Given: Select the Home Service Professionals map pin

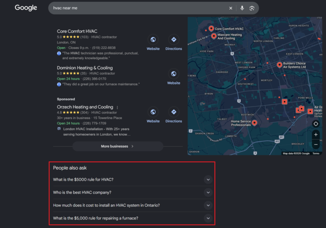Looking at the screenshot, I should [254, 123].
